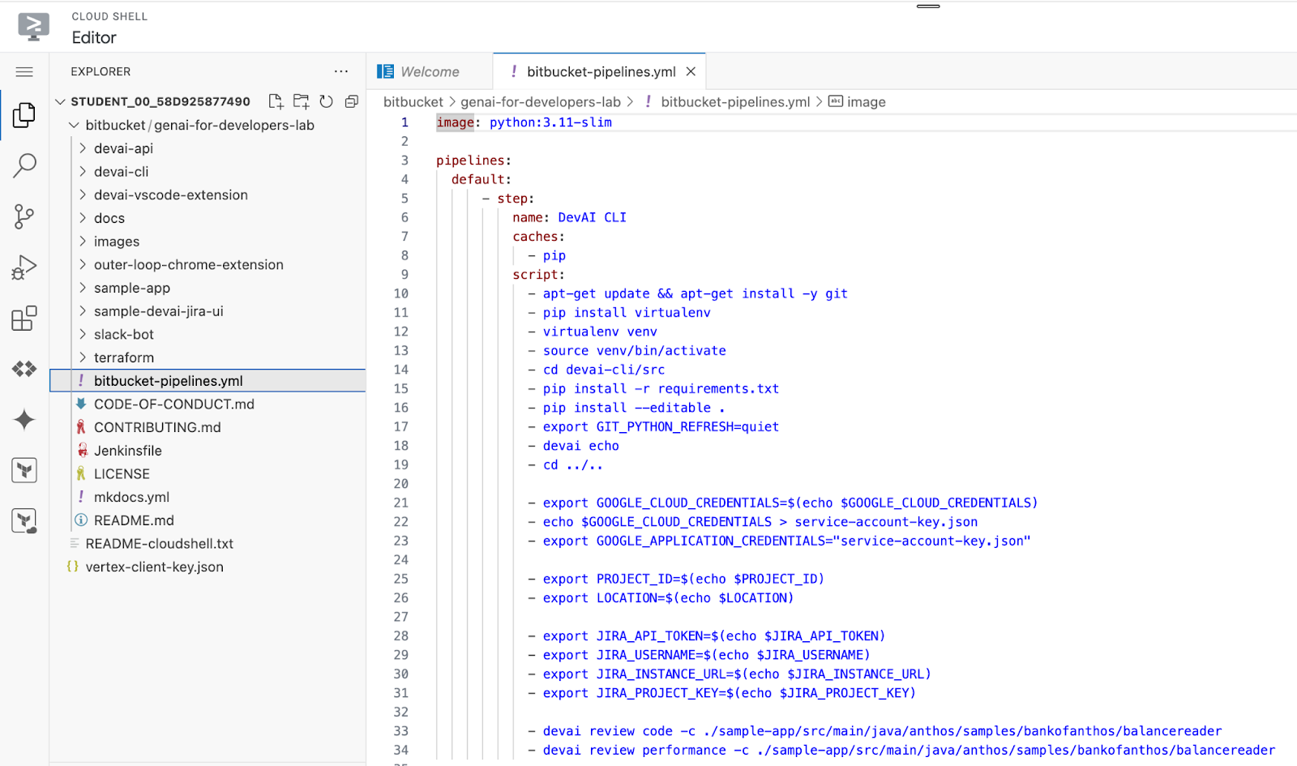Click the 'devai review code' line
This screenshot has width=1297, height=766.
pos(882,731)
